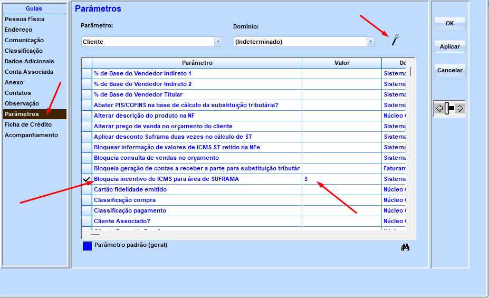Click Valor cell of Alterar descrição do produto row
The height and width of the screenshot is (298, 489).
(x=342, y=116)
